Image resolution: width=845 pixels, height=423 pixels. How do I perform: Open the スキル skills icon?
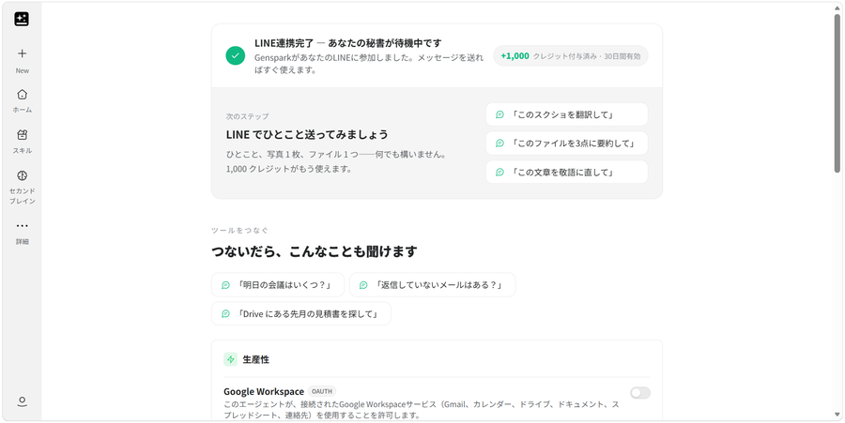(23, 135)
